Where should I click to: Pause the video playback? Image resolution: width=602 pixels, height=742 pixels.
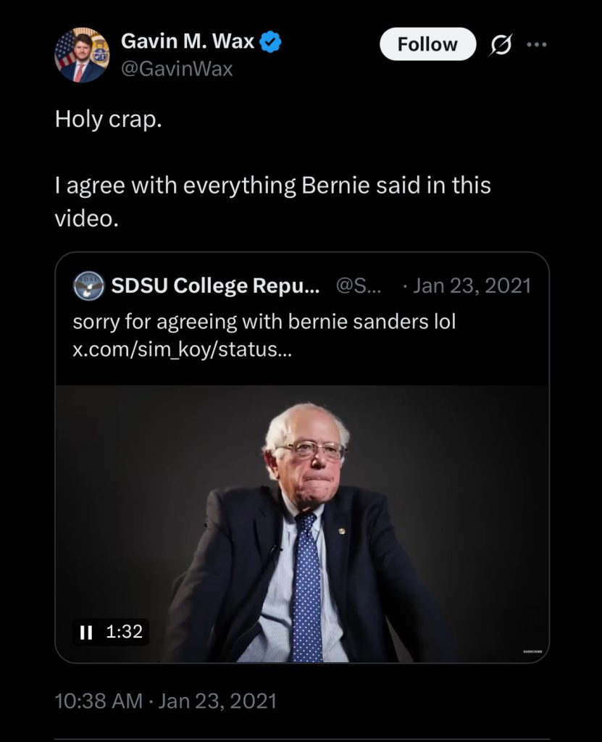click(86, 632)
